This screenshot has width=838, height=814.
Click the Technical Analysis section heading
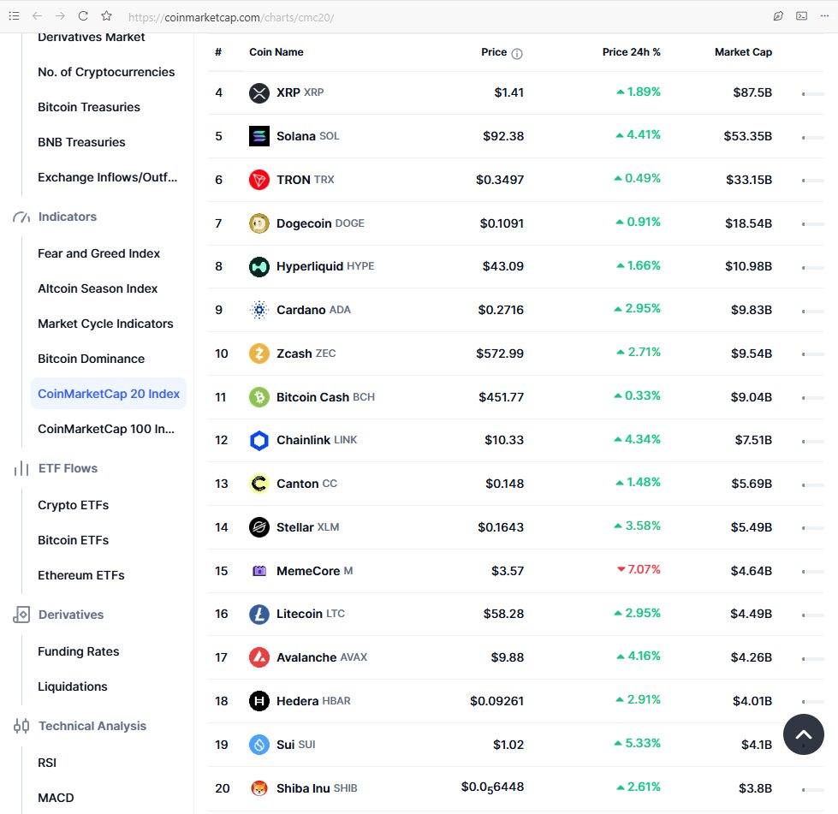click(92, 727)
